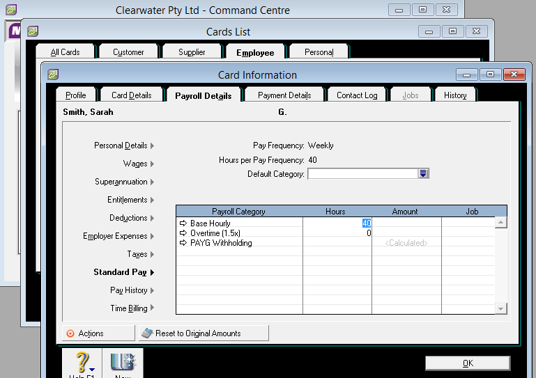
Task: Click PAYG Withholding detail arrow icon
Action: coord(183,243)
